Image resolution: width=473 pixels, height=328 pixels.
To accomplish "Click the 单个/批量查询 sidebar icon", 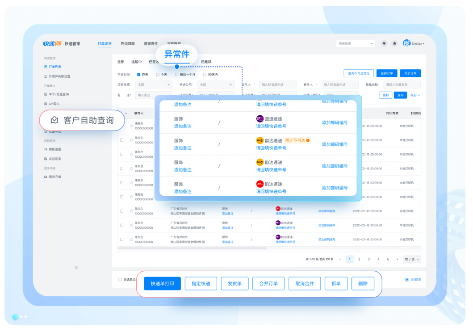I will pos(46,94).
